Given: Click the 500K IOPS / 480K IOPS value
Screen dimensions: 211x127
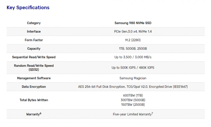Looking at the screenshot, I should pos(133,68).
